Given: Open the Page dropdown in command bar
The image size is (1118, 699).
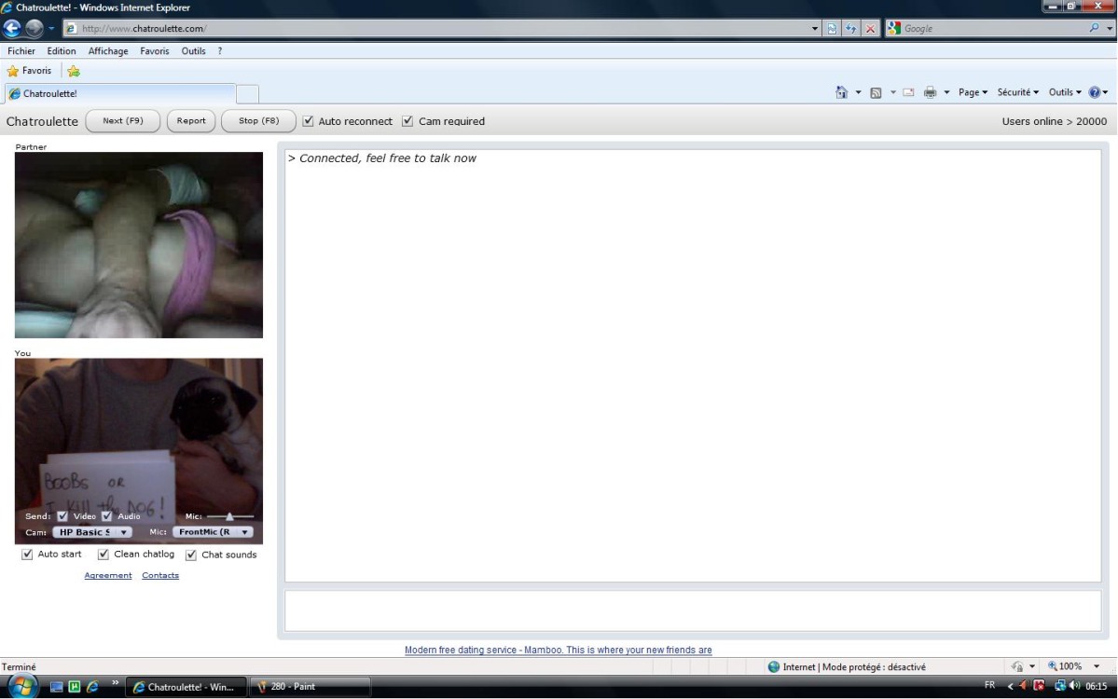Looking at the screenshot, I should click(x=973, y=92).
